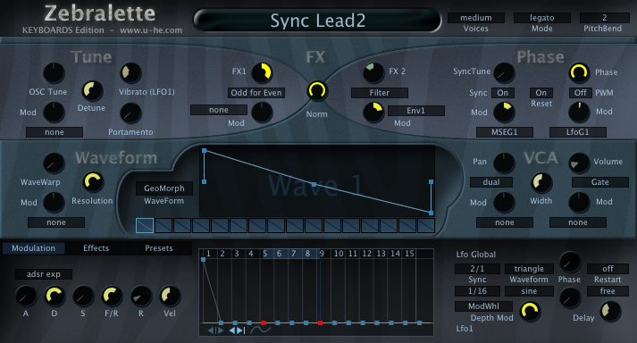Toggle the PWM Off switch
Image resolution: width=637 pixels, height=343 pixels.
[x=580, y=93]
